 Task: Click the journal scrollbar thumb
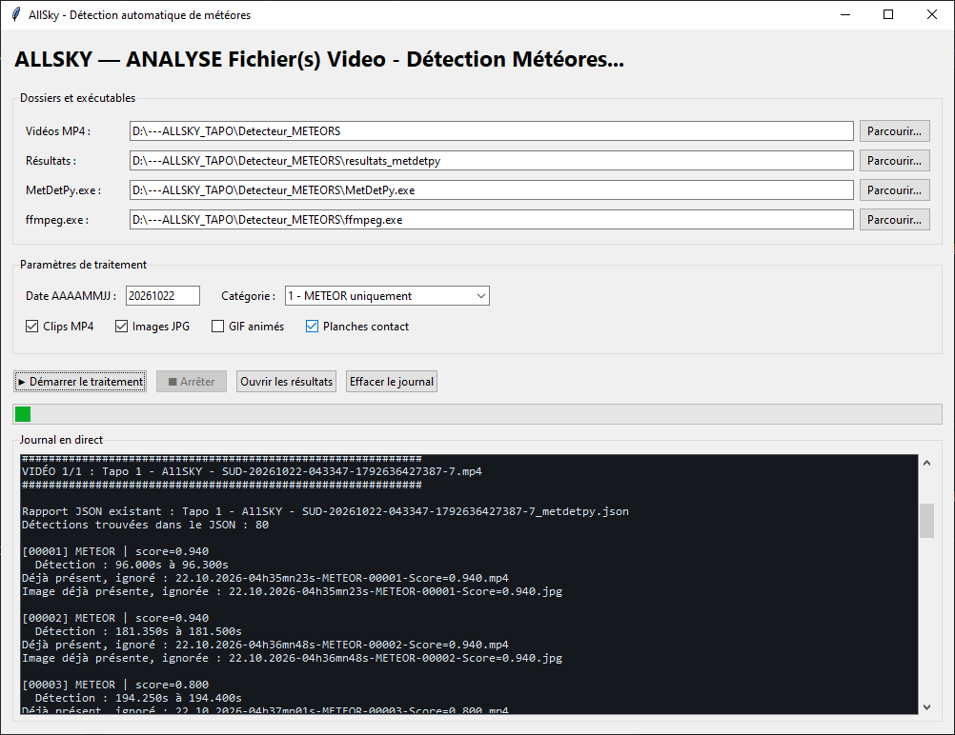tap(926, 520)
